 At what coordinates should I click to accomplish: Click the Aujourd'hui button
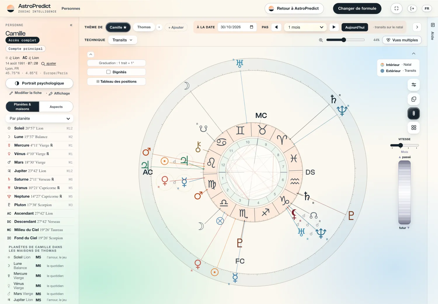pyautogui.click(x=355, y=27)
